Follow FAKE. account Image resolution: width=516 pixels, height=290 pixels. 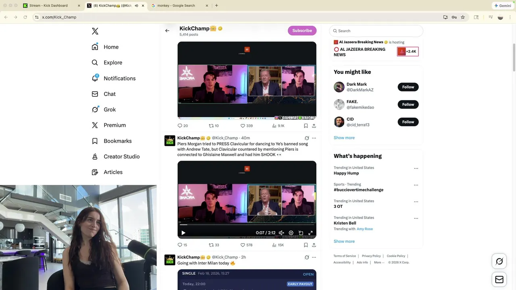[408, 104]
